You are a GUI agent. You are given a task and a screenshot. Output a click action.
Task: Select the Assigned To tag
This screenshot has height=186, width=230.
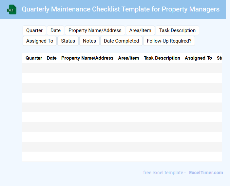tap(40, 41)
